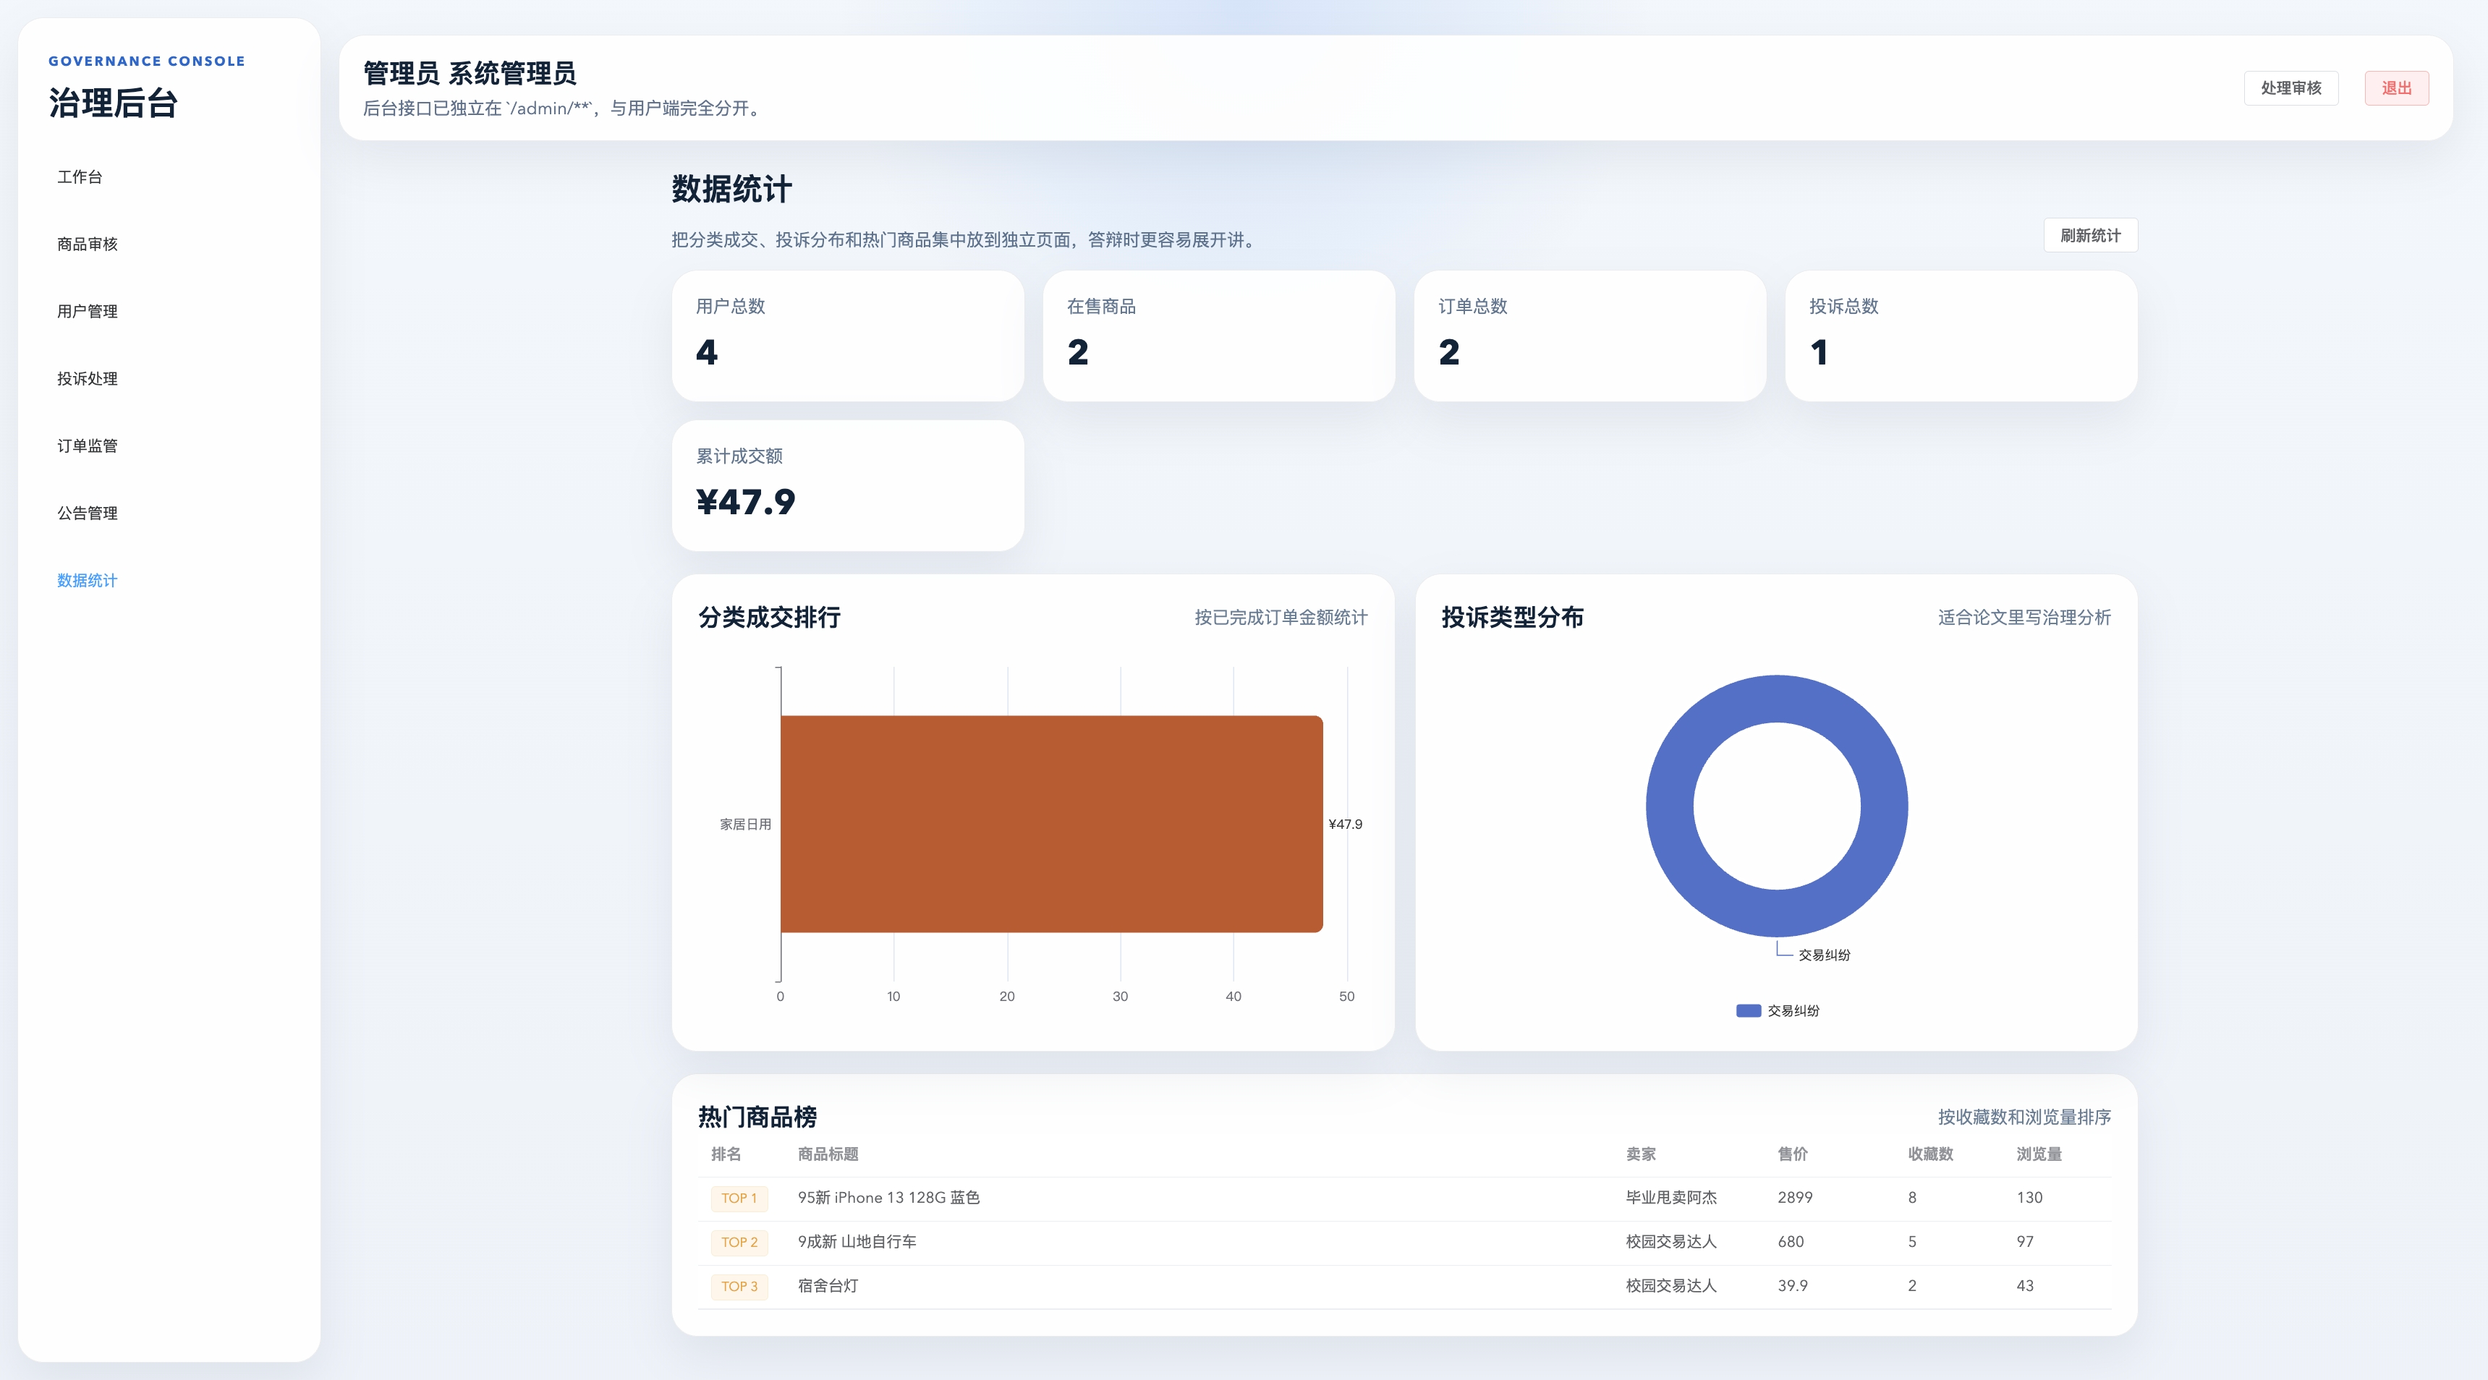Click the 浏览量 column header

pyautogui.click(x=2039, y=1154)
